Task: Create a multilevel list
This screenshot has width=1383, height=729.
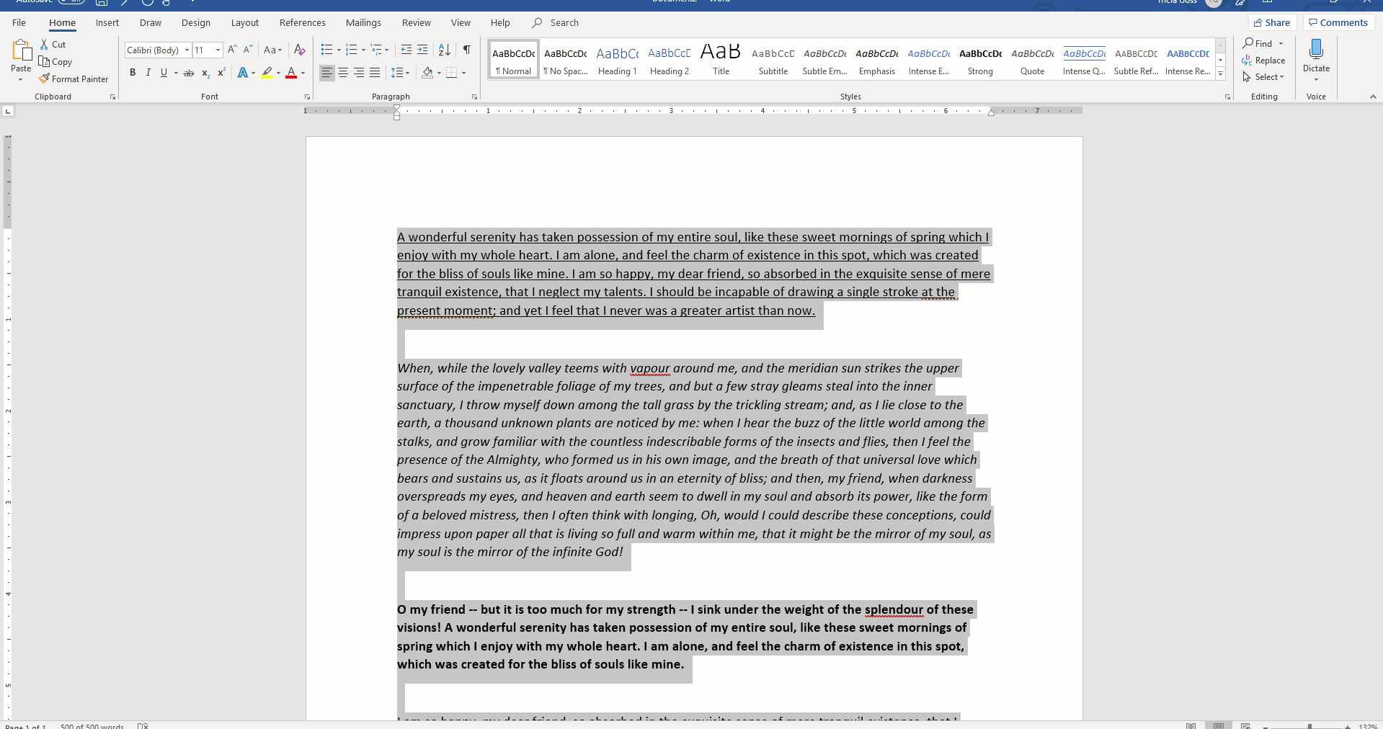Action: 376,50
